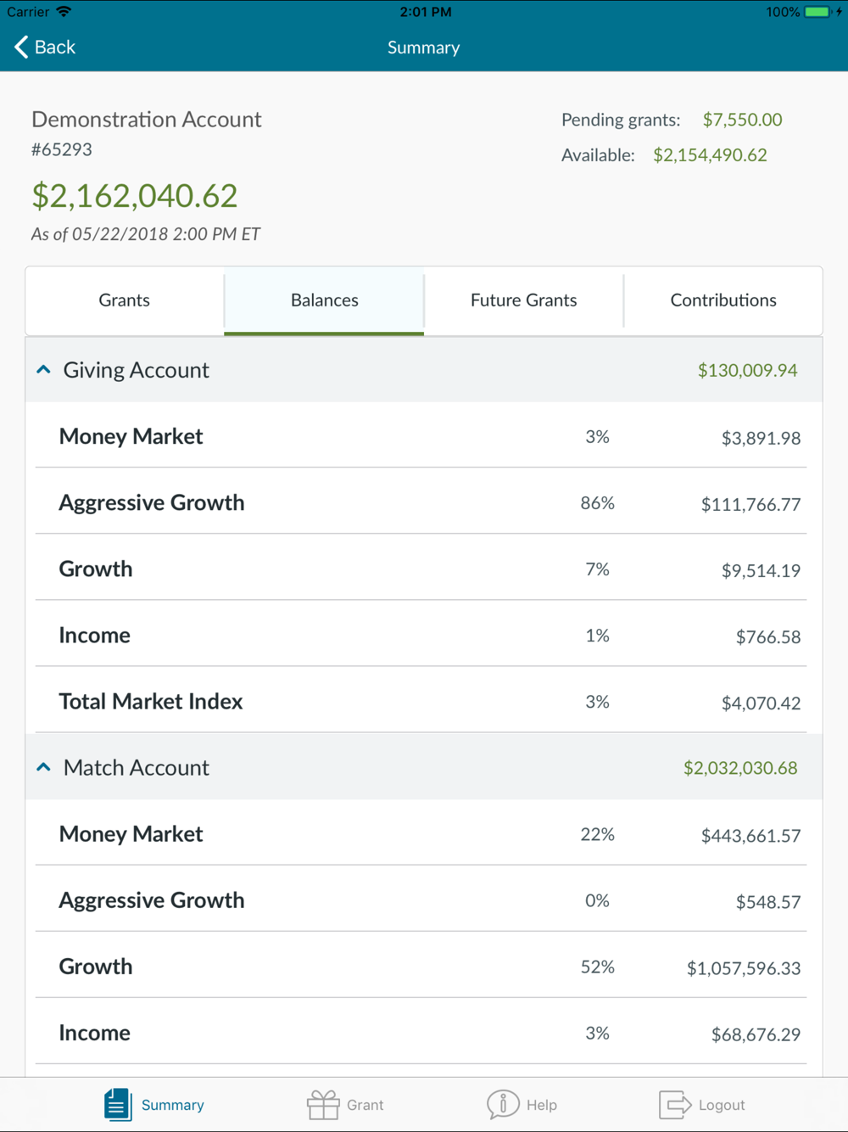848x1132 pixels.
Task: Select the Balances tab
Action: pyautogui.click(x=324, y=300)
